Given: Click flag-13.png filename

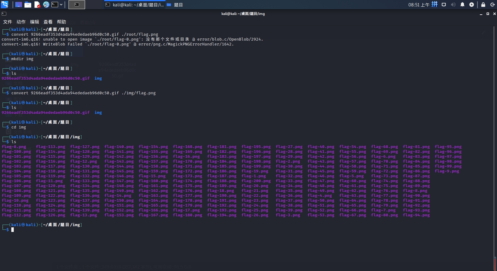Looking at the screenshot, I should point(83,215).
